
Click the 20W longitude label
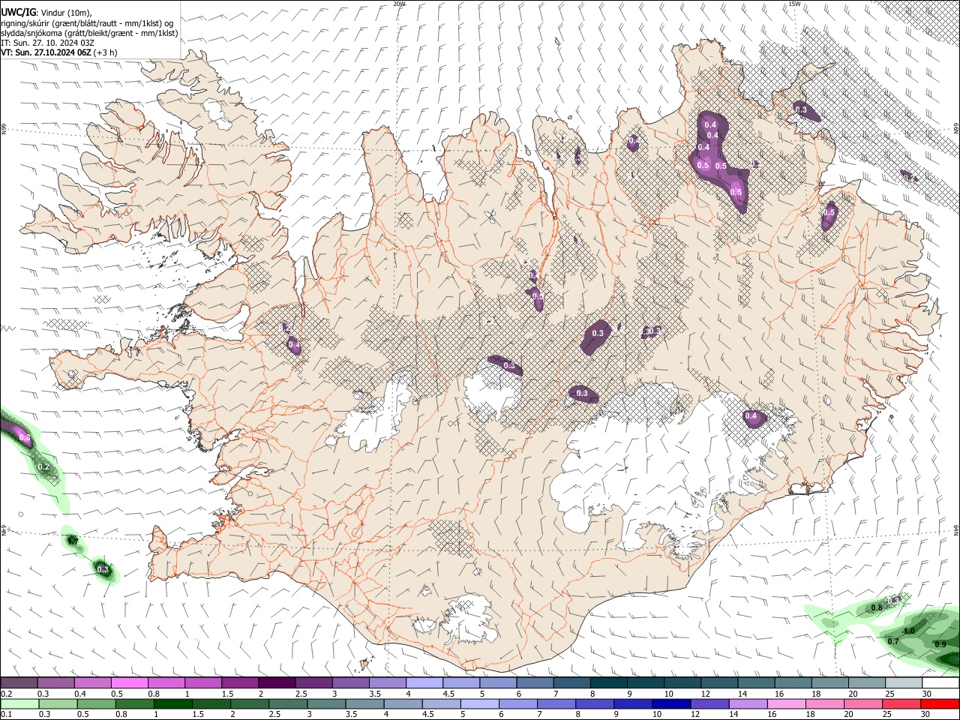click(x=399, y=4)
